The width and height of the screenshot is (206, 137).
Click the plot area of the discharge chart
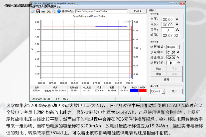click(x=86, y=49)
